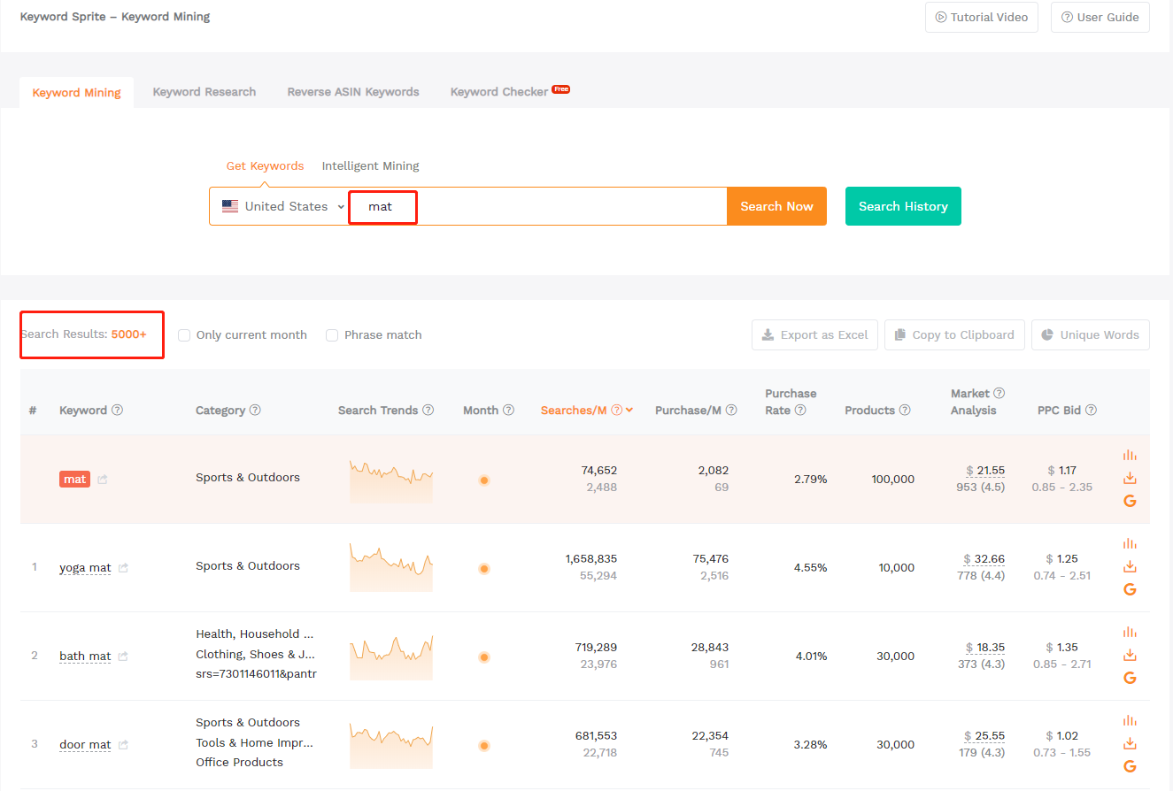Viewport: 1173px width, 791px height.
Task: Open the Reverse ASIN Keywords tab
Action: 353,92
